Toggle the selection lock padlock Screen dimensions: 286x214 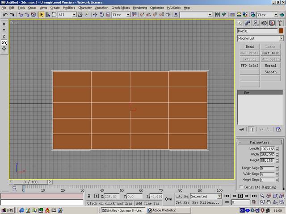[89, 196]
